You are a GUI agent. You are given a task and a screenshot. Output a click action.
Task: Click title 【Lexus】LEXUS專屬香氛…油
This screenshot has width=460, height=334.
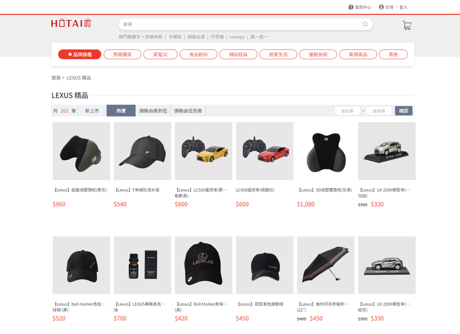pyautogui.click(x=139, y=307)
